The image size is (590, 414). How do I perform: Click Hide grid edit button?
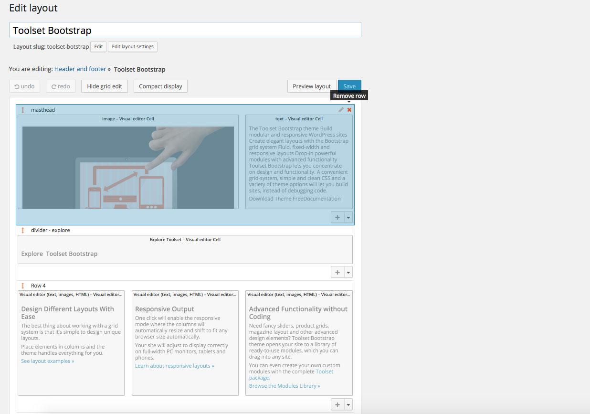click(x=105, y=86)
